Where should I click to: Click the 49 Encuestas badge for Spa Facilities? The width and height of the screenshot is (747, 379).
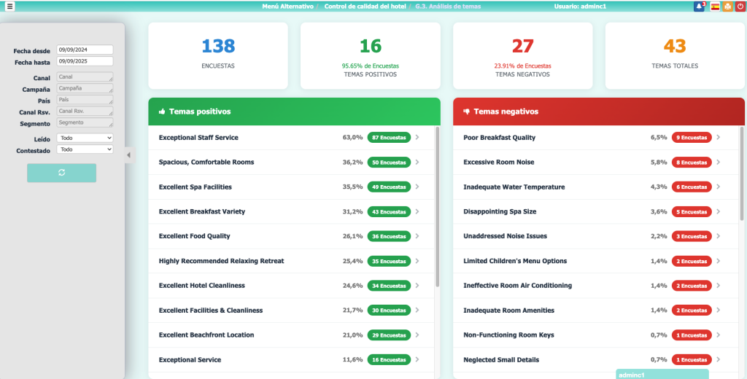[389, 187]
